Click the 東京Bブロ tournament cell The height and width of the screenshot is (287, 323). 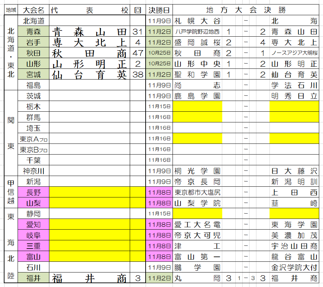tap(33, 149)
